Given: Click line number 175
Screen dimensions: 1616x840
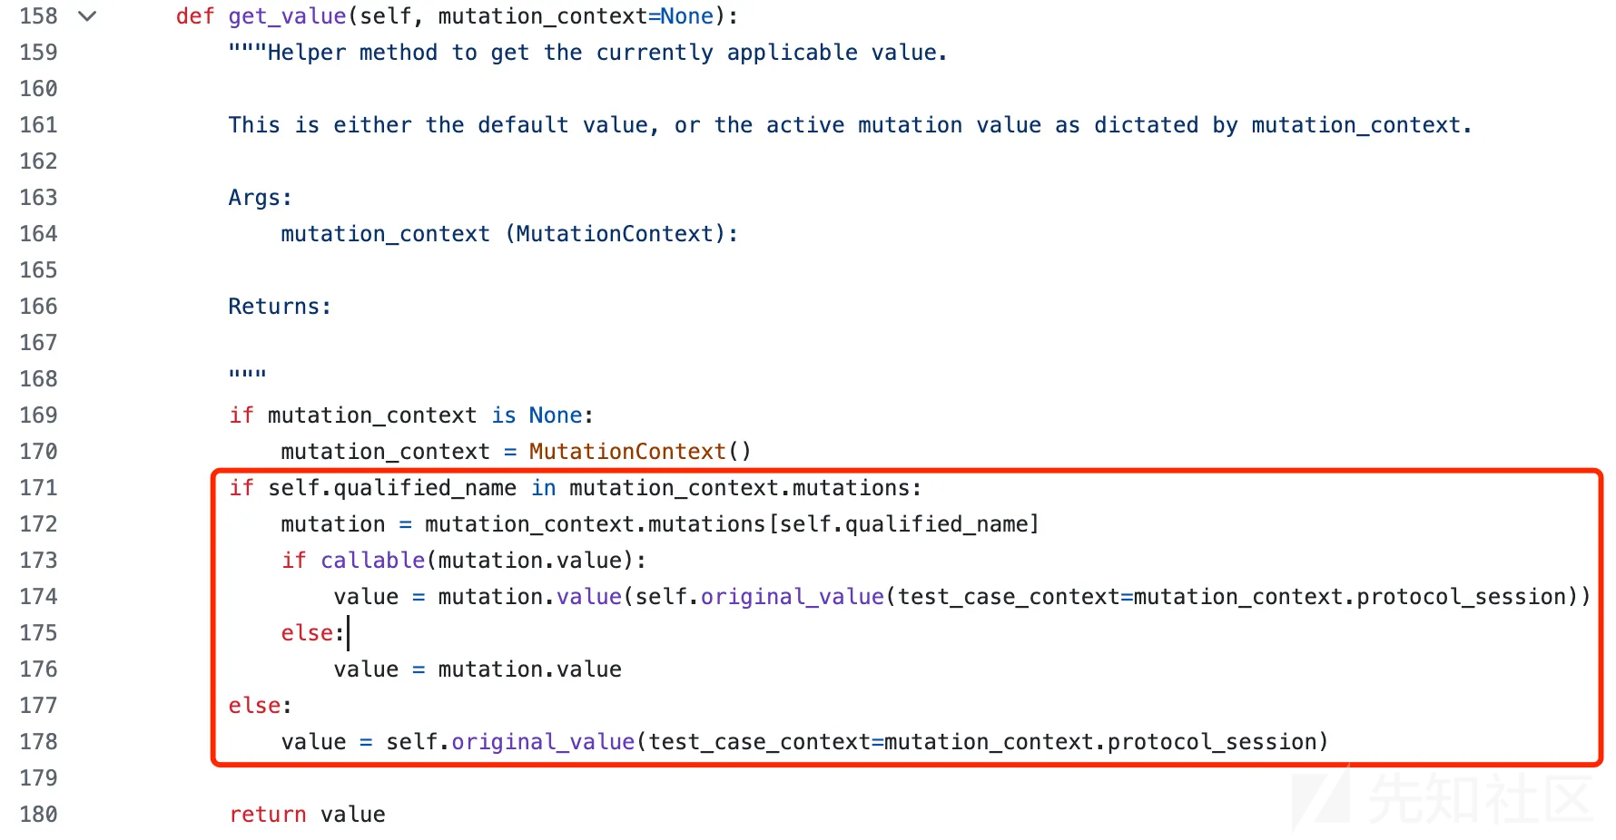Looking at the screenshot, I should [x=38, y=633].
